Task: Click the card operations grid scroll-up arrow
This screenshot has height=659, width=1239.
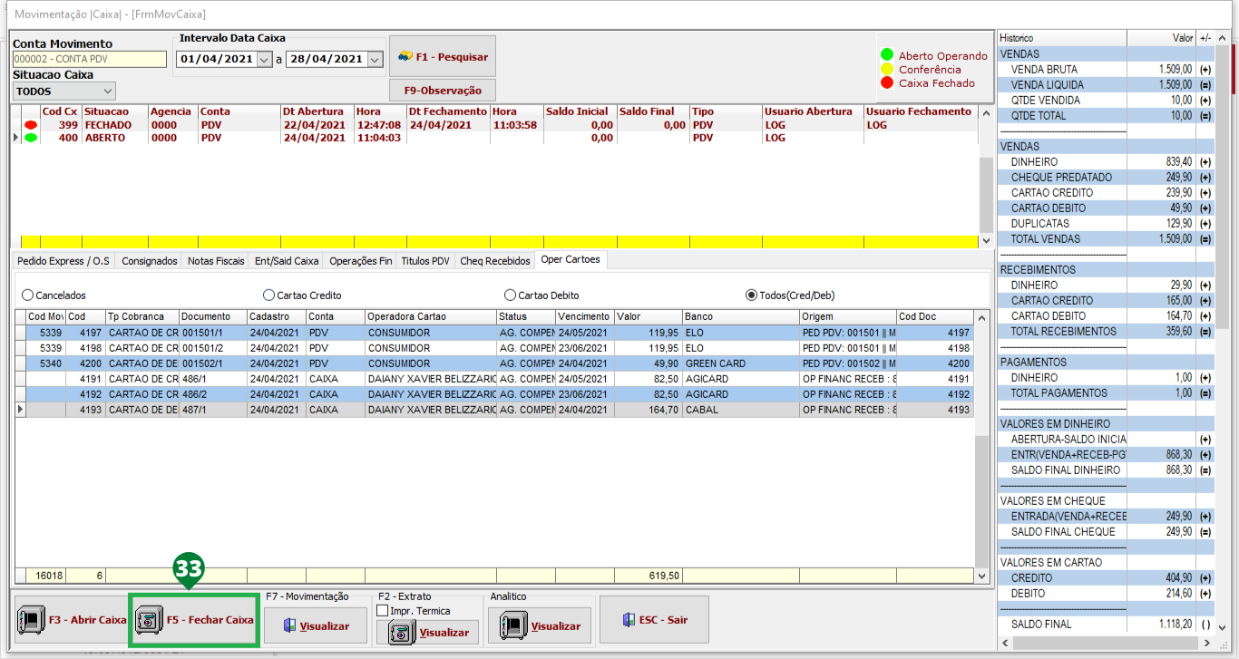Action: [980, 316]
